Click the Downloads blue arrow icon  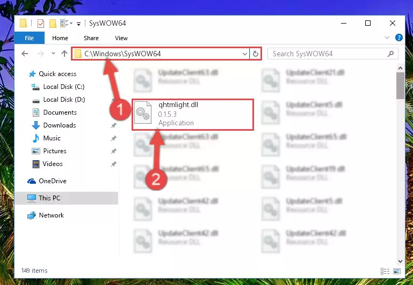click(x=36, y=125)
